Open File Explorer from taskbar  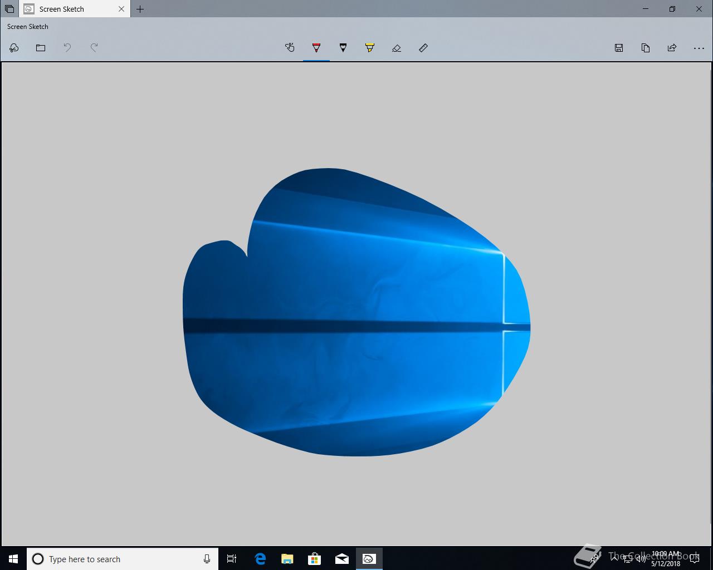pos(287,559)
